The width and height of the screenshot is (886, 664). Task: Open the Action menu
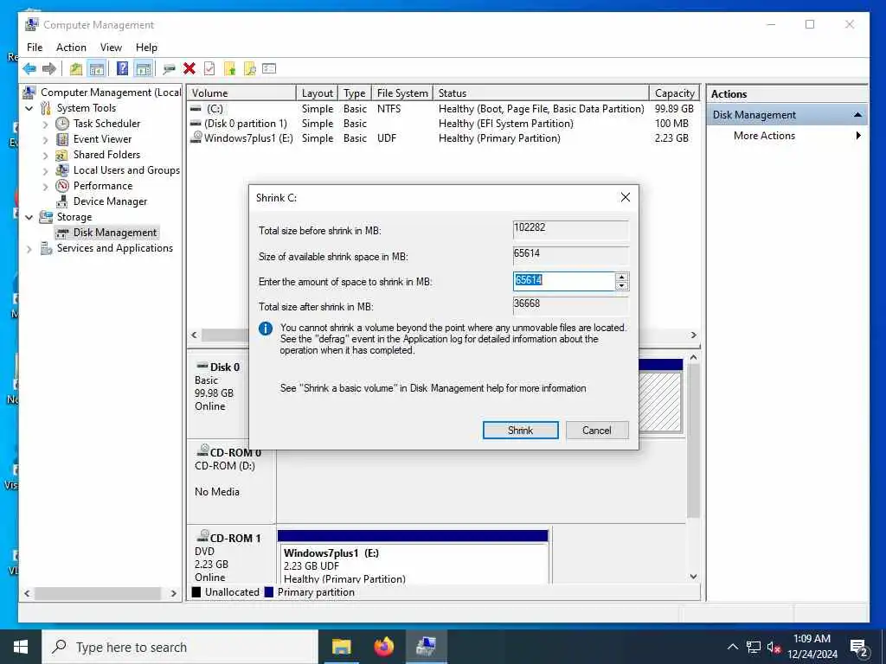(x=71, y=48)
